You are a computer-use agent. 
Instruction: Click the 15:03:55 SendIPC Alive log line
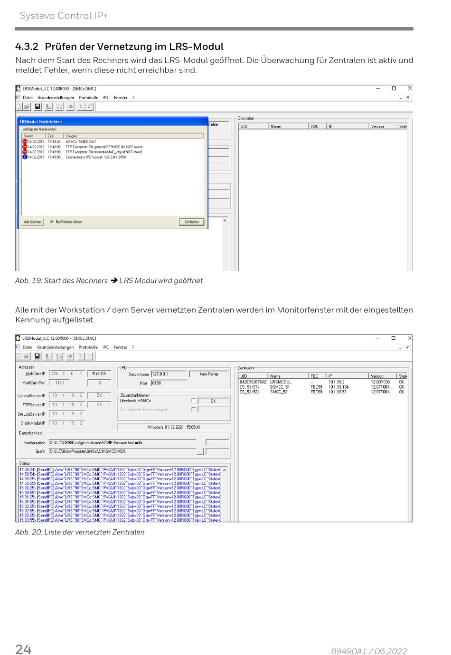[x=120, y=520]
